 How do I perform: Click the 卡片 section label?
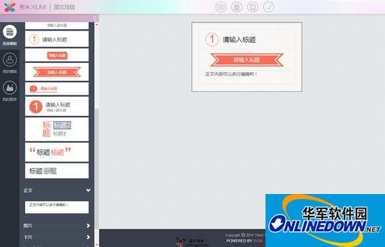point(28,237)
